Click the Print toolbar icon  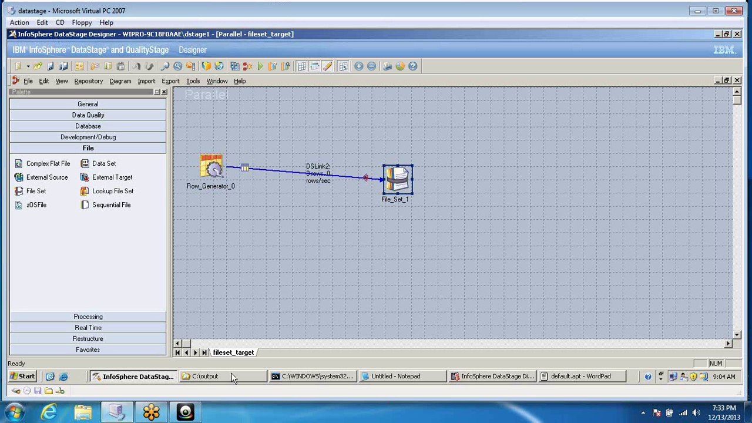pyautogui.click(x=387, y=66)
